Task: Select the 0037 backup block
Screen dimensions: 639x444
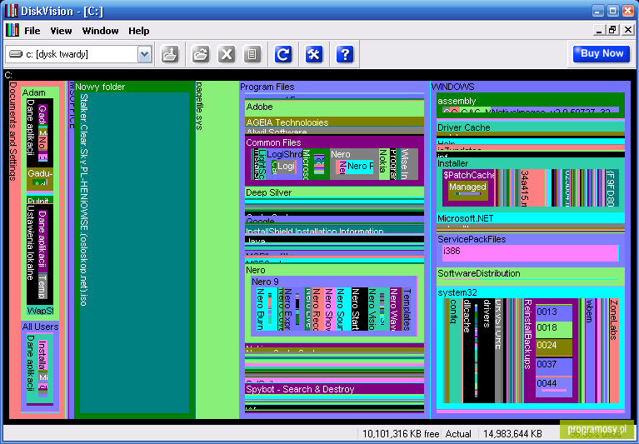Action: [x=553, y=366]
